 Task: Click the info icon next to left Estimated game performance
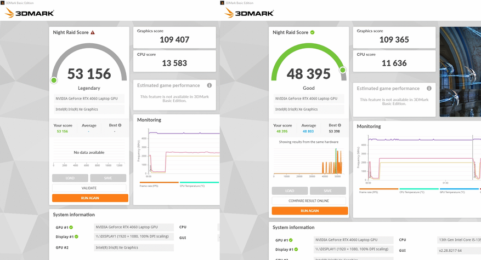click(x=209, y=85)
